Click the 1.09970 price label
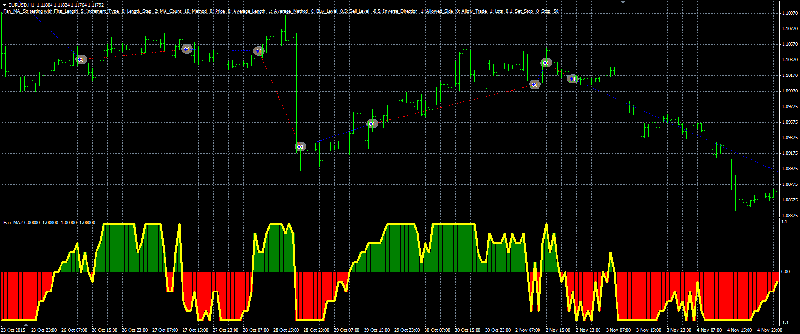This screenshot has height=334, width=800. 790,91
